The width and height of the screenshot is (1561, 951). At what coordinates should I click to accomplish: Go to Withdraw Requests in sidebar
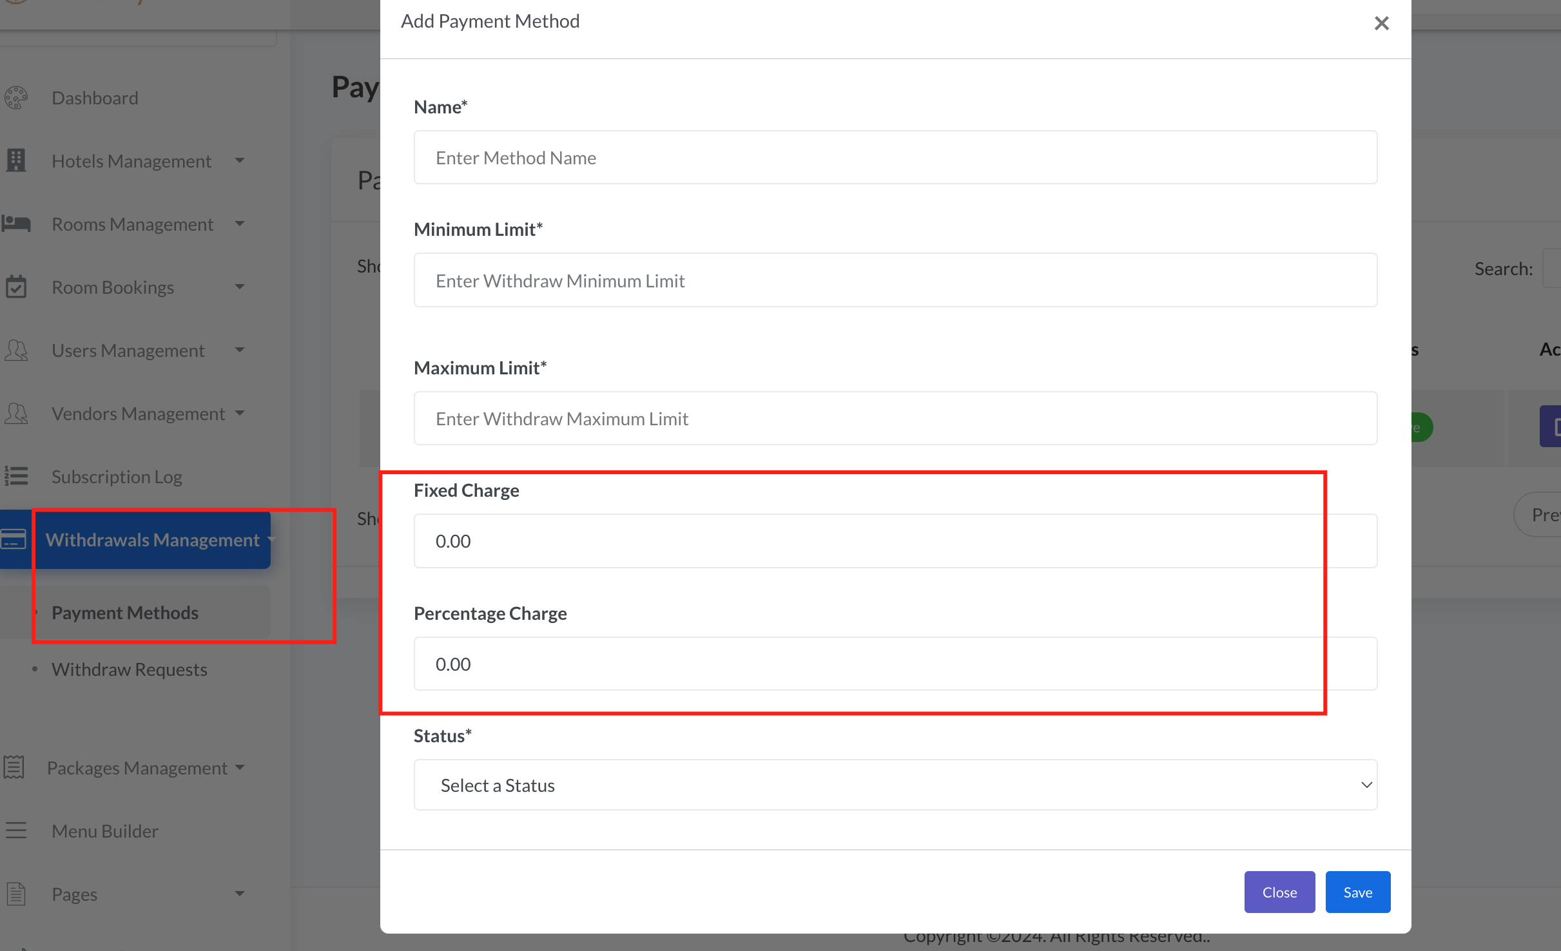[x=130, y=669]
